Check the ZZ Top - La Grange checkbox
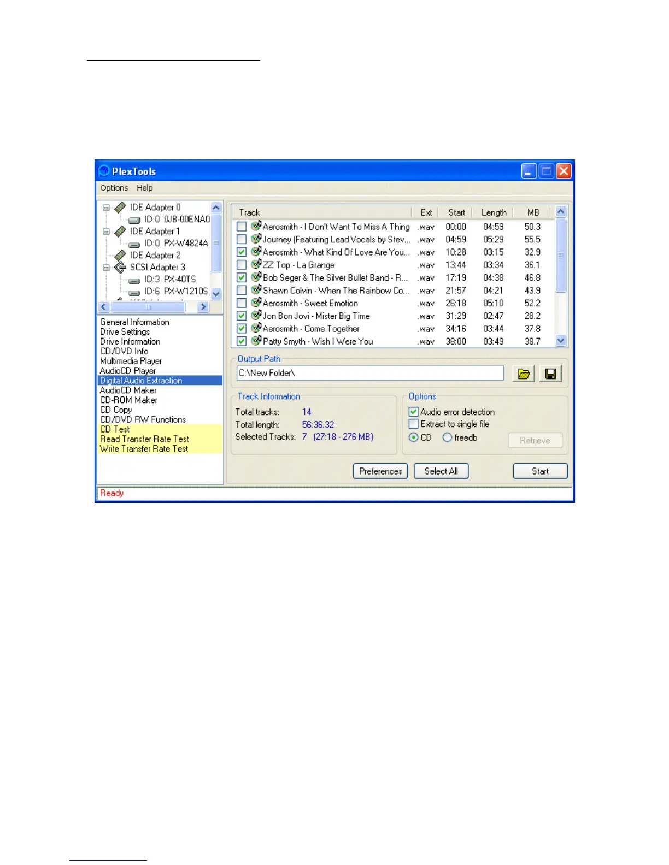Viewport: 669px width, 865px height. coord(241,265)
